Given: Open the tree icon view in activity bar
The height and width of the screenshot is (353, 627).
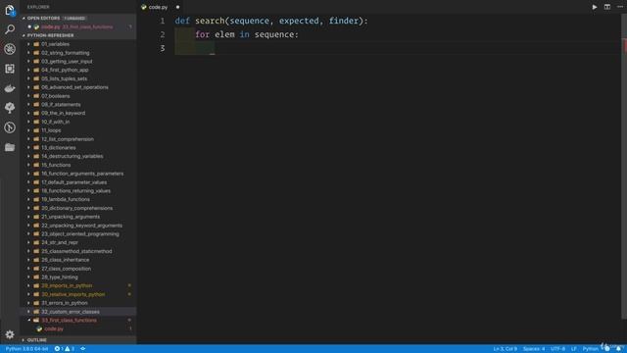Looking at the screenshot, I should (x=10, y=108).
